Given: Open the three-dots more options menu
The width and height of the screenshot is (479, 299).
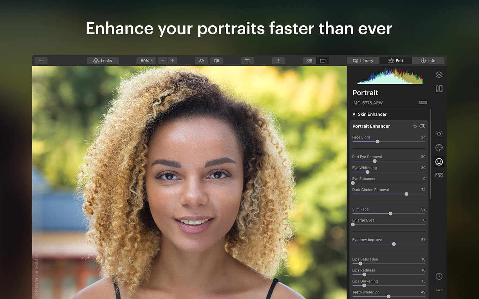Looking at the screenshot, I should [x=439, y=290].
